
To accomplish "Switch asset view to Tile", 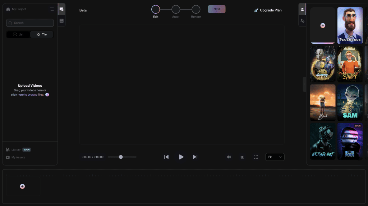I will click(42, 34).
